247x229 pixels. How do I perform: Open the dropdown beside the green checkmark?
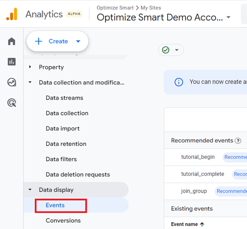click(x=177, y=50)
